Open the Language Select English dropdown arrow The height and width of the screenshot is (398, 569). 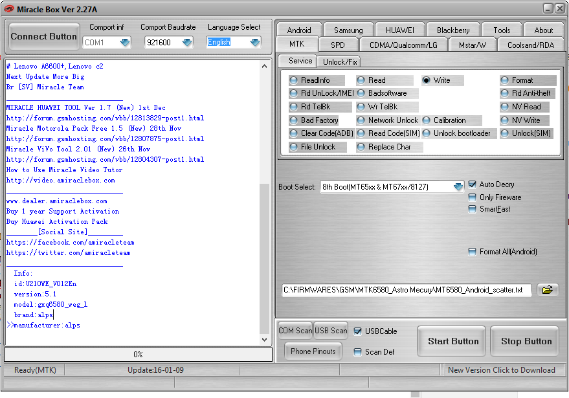point(255,43)
